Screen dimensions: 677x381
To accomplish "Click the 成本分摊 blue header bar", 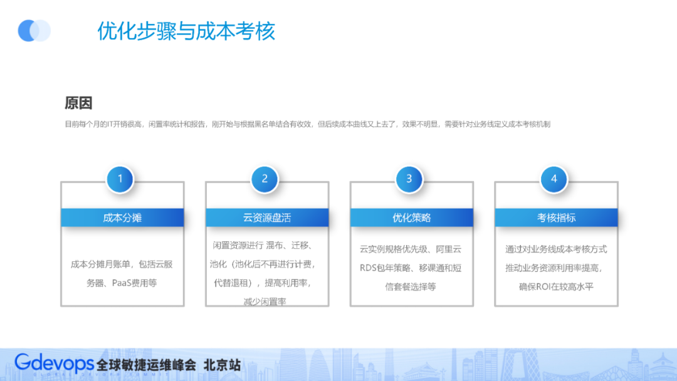I will [x=123, y=217].
